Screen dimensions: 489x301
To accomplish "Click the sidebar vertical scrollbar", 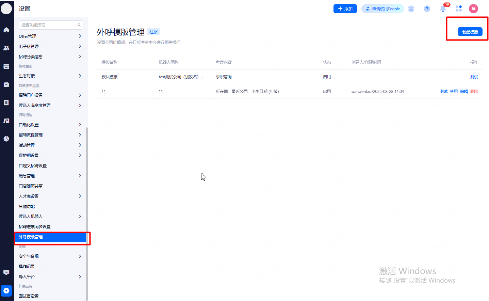I will tap(86, 214).
